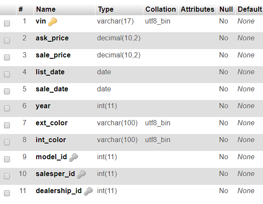
Task: Select the ext_color row checkbox
Action: tap(7, 125)
